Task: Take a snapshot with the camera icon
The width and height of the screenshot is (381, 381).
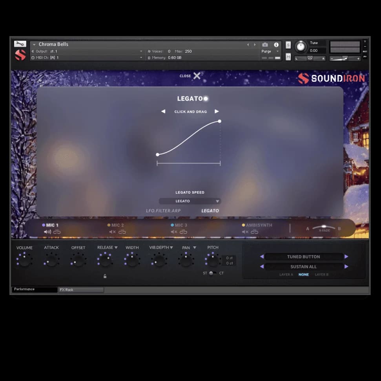Action: coord(265,45)
